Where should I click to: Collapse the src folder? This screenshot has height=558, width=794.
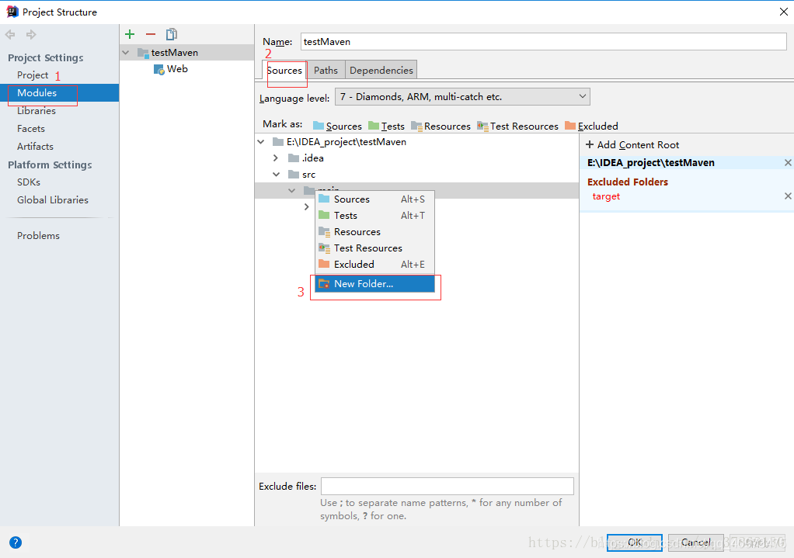click(x=276, y=174)
